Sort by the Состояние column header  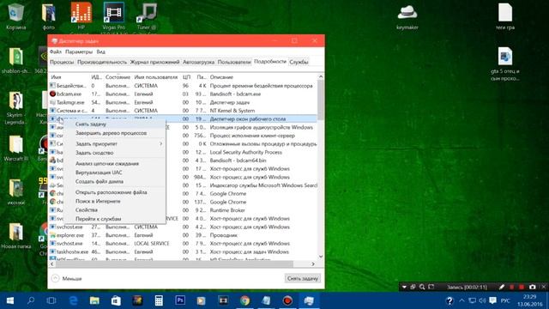(x=118, y=77)
